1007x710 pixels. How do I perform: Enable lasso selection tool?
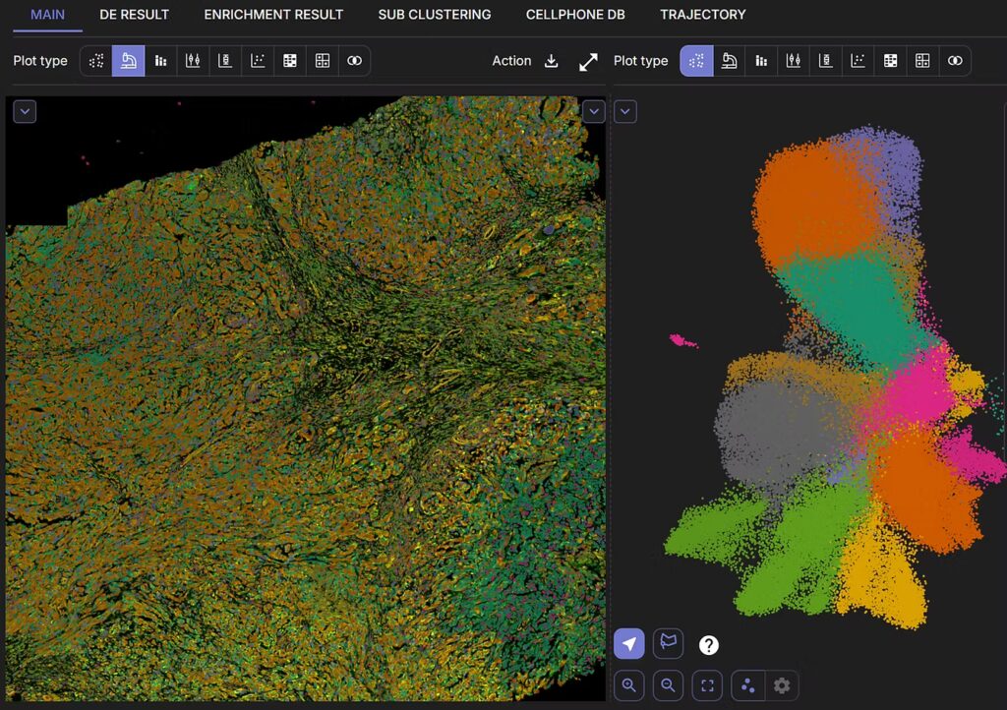click(668, 644)
